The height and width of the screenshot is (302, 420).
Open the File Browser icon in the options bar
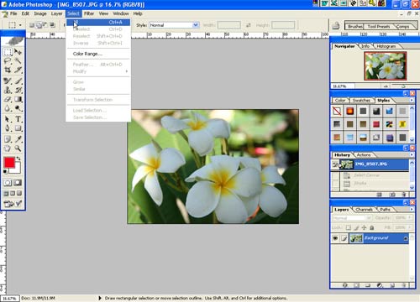tap(336, 26)
